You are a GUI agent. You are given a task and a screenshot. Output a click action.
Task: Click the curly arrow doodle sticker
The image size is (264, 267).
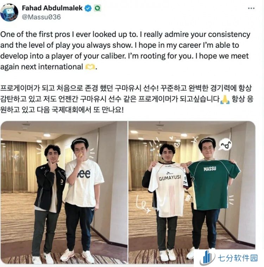143,204
